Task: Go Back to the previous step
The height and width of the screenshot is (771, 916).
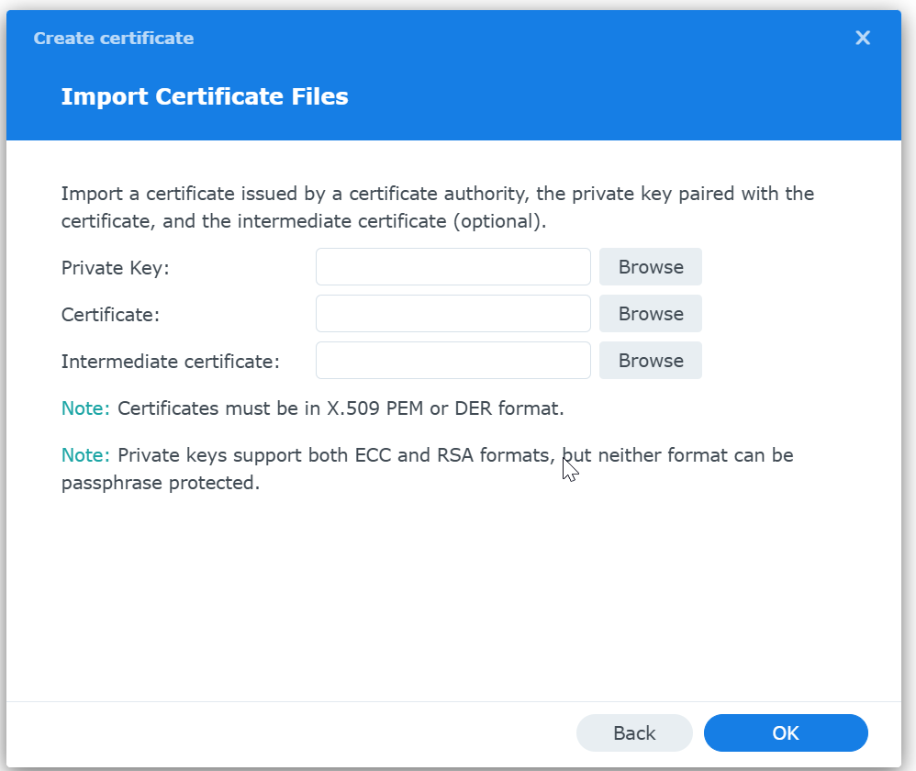Action: [634, 733]
